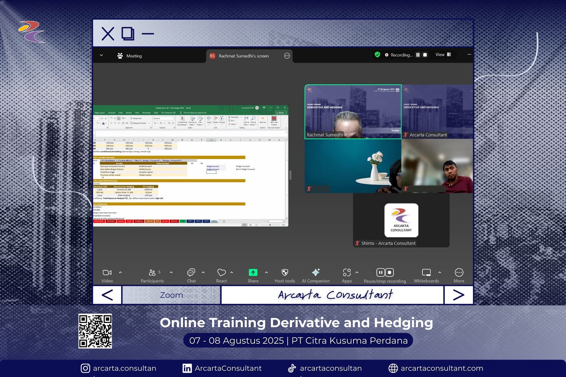Select Shinta - Arcarta Consultant participant tile
Viewport: 566px width, 377px height.
[401, 220]
